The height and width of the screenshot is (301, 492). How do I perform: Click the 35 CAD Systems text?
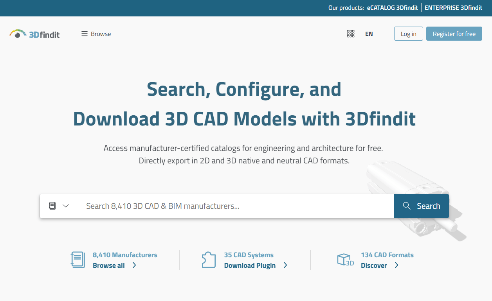click(x=249, y=255)
